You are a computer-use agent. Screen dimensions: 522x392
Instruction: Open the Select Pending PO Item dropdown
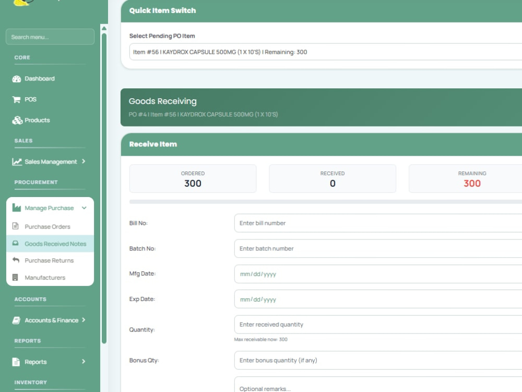[326, 52]
